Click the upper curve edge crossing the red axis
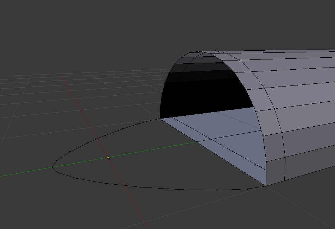 95,139
